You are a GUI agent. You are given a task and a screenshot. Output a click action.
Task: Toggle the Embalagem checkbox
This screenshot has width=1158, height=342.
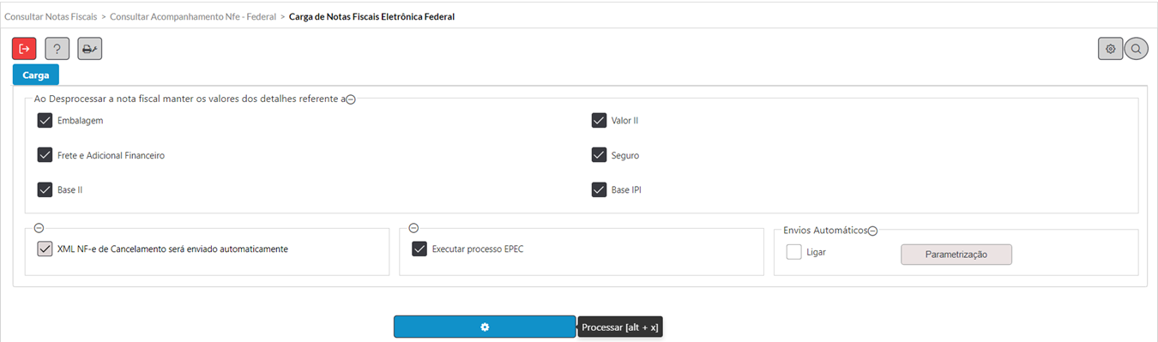[45, 120]
